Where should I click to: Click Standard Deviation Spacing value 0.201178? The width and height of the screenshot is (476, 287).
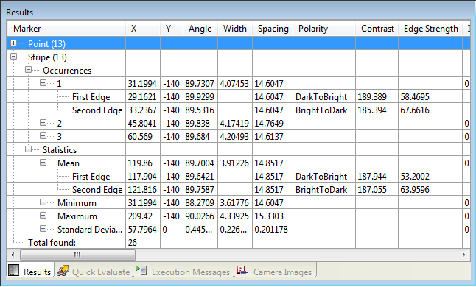[x=271, y=230]
